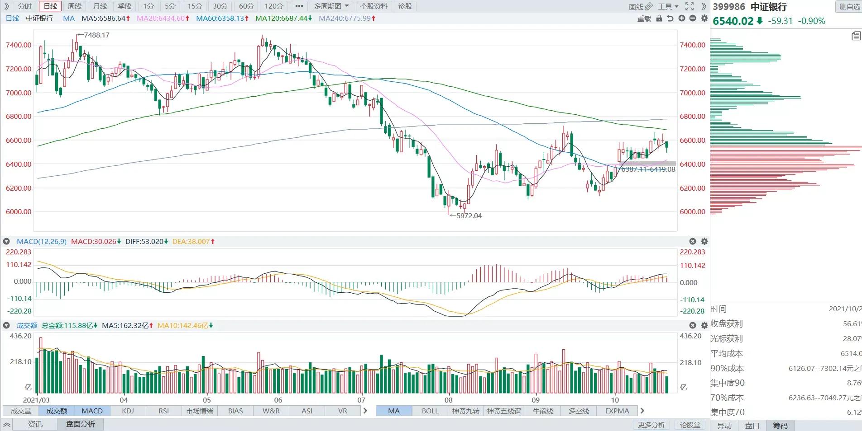Switch to 筹码 chip distribution tab
This screenshot has width=862, height=431.
coord(780,426)
